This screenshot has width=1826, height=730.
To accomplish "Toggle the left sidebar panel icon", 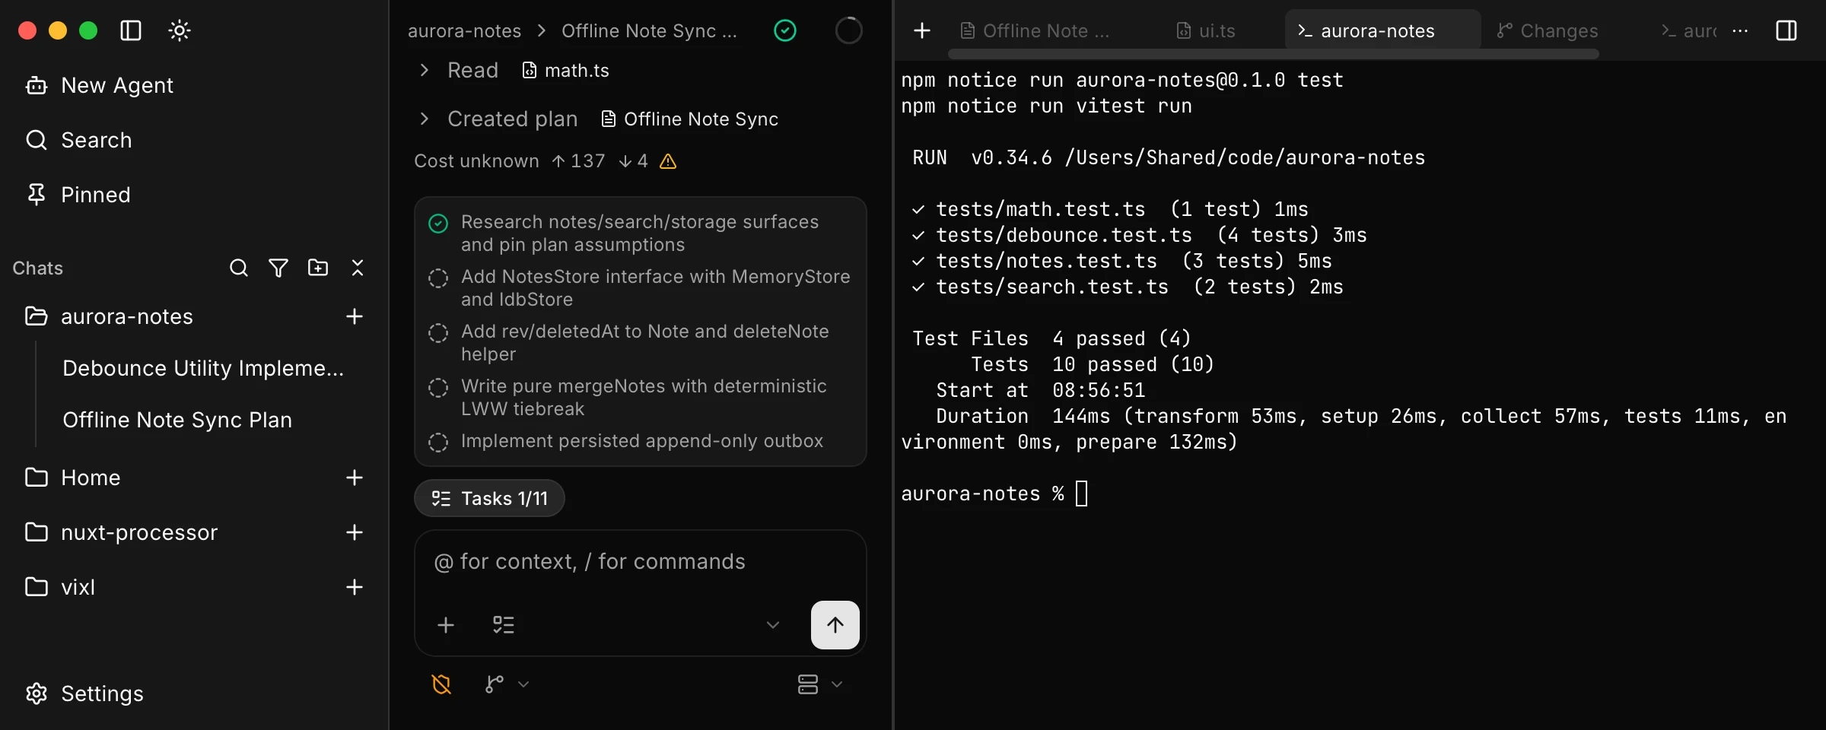I will [131, 30].
